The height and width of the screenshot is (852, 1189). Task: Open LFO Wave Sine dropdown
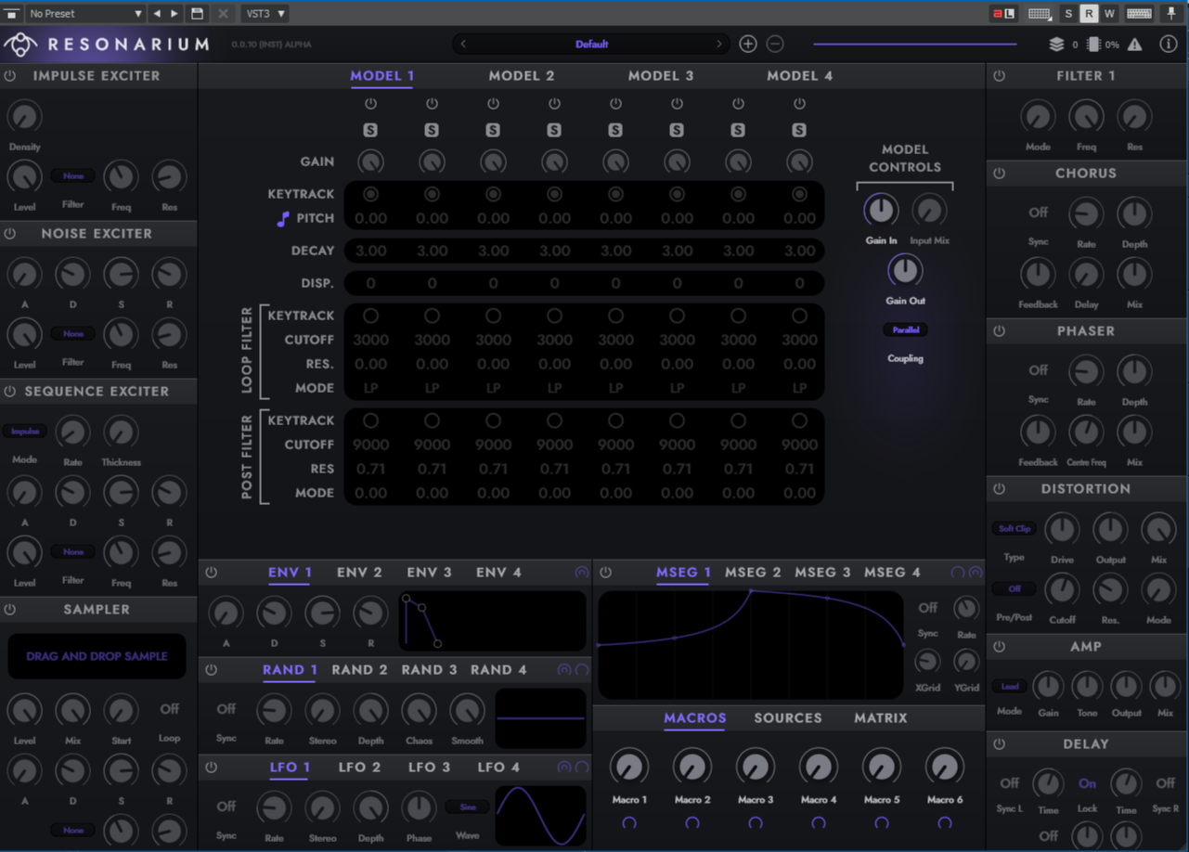click(x=468, y=807)
